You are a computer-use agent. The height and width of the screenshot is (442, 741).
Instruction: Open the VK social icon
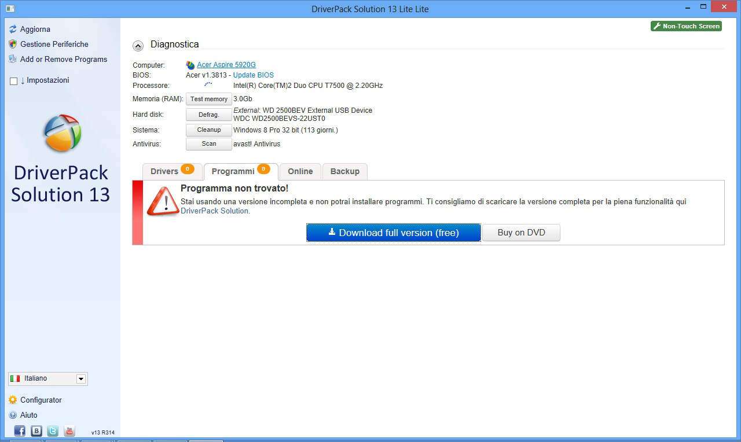(36, 431)
